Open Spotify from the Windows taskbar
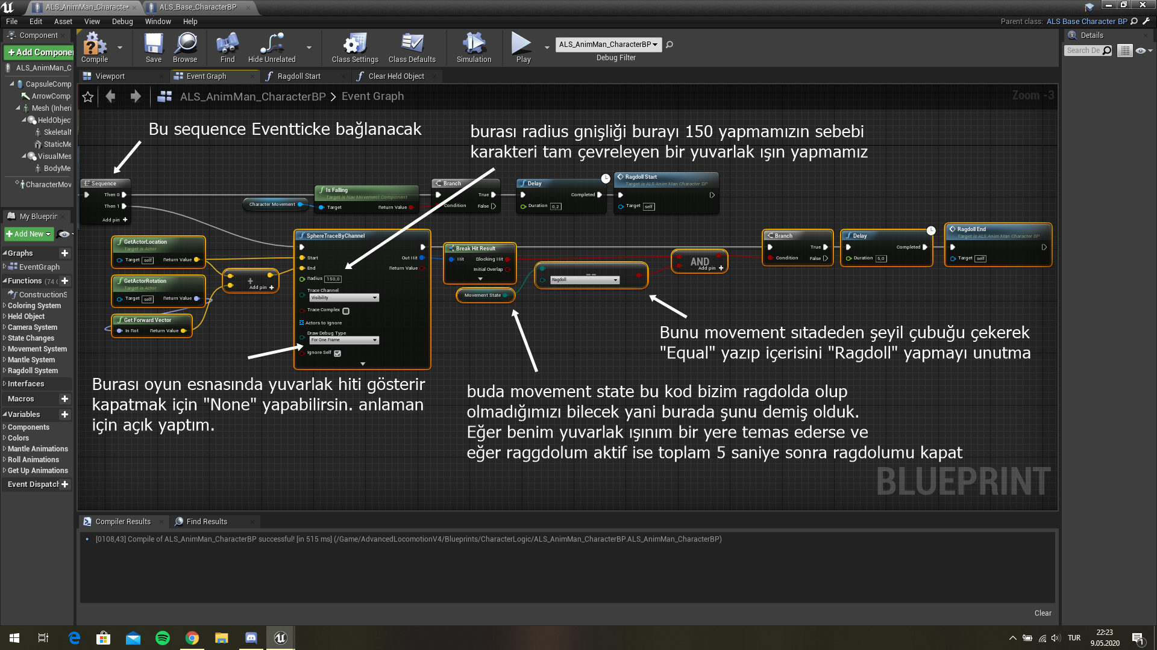Screen dimensions: 1157x650 coord(163,638)
